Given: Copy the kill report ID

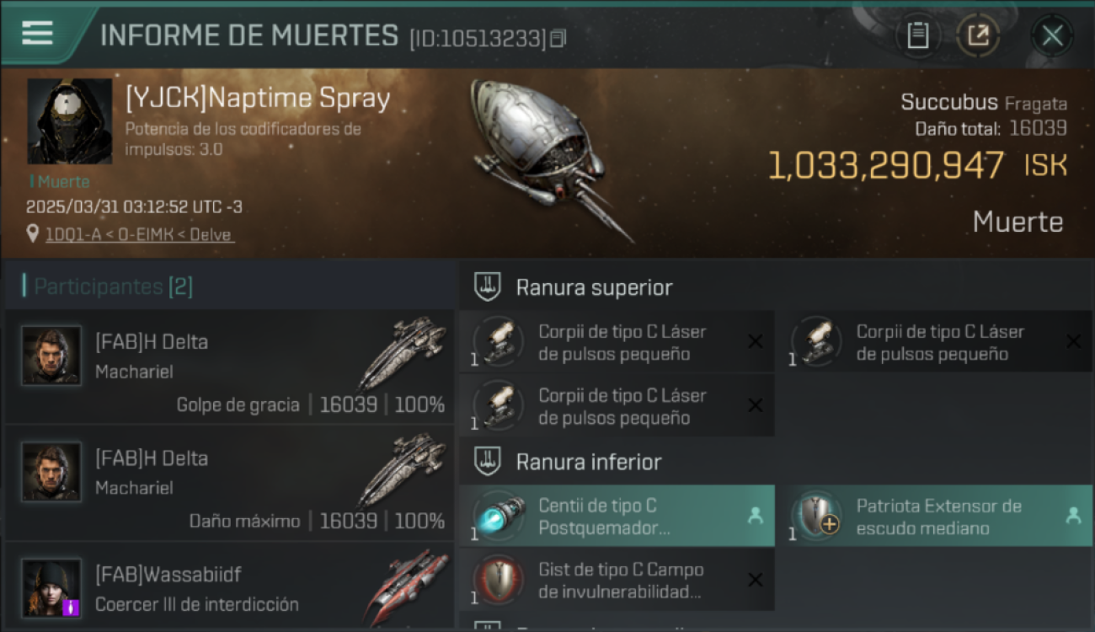Looking at the screenshot, I should point(558,38).
